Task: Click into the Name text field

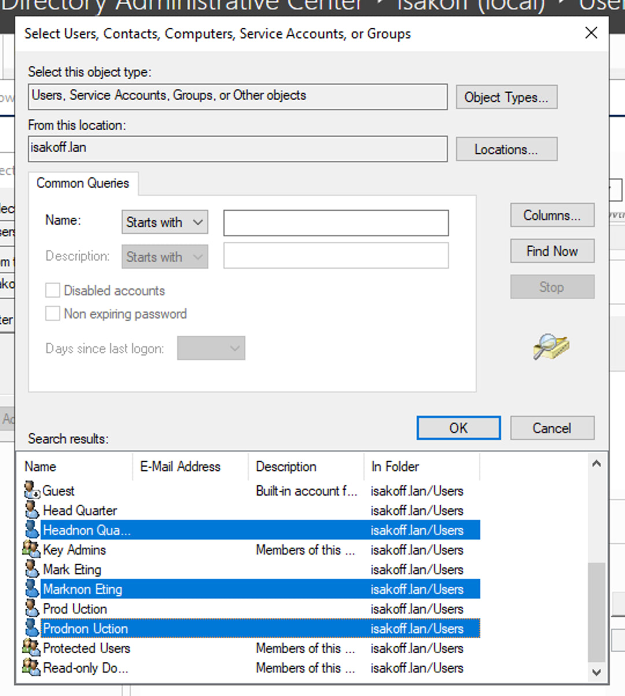Action: pyautogui.click(x=336, y=223)
